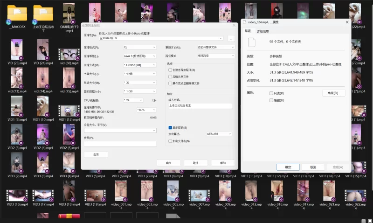Enable 创建自释放程序(X) checkbox
This screenshot has width=373, height=223.
pyautogui.click(x=170, y=70)
